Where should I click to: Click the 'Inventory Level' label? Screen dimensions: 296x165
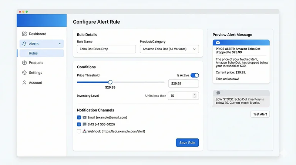pyautogui.click(x=88, y=96)
